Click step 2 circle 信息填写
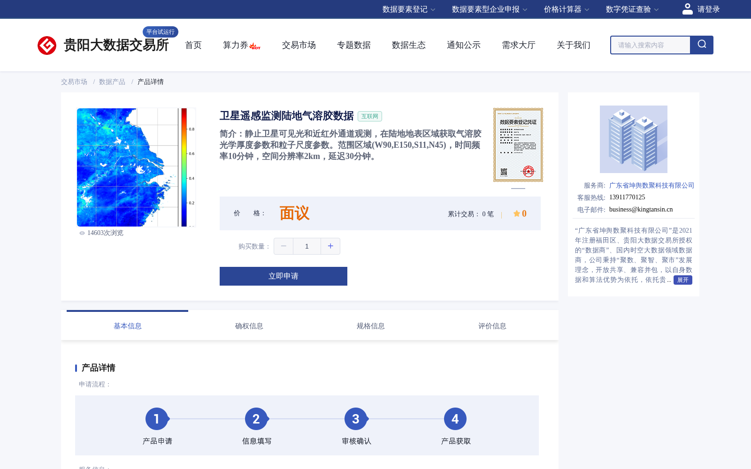The image size is (751, 469). coord(256,419)
